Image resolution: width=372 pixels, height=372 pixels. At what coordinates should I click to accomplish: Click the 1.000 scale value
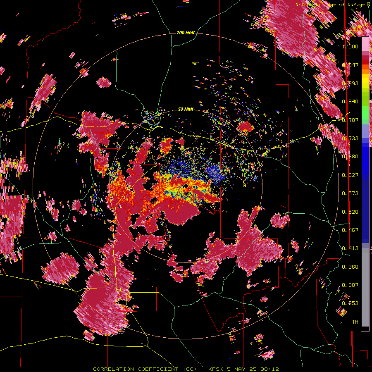pos(350,47)
